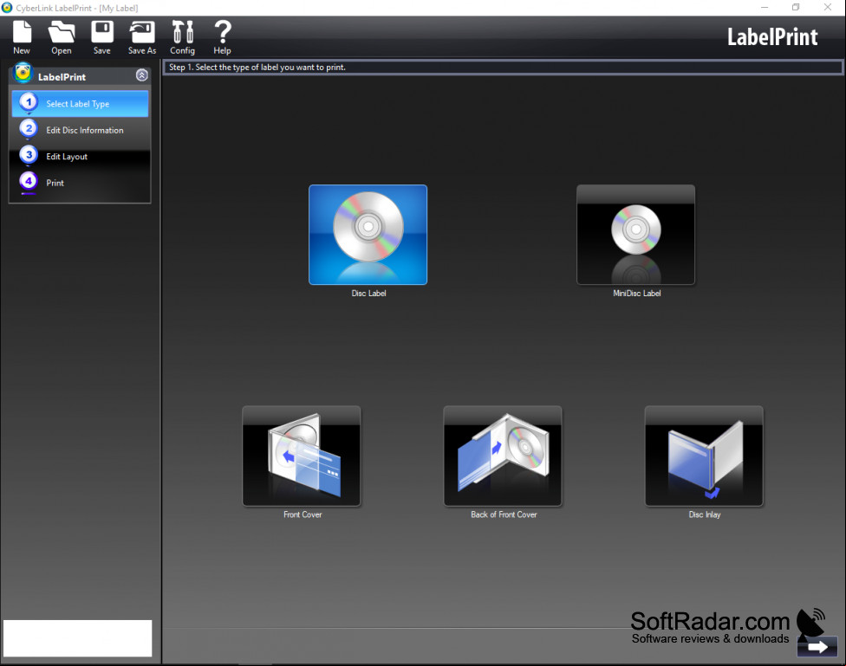Screen dimensions: 846x666
Task: Click the 'Front Cover' caption text
Action: tap(303, 514)
